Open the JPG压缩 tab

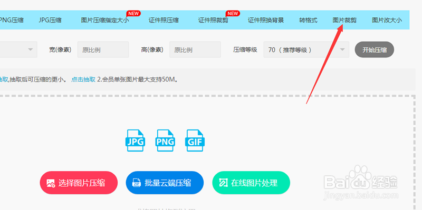(x=50, y=20)
